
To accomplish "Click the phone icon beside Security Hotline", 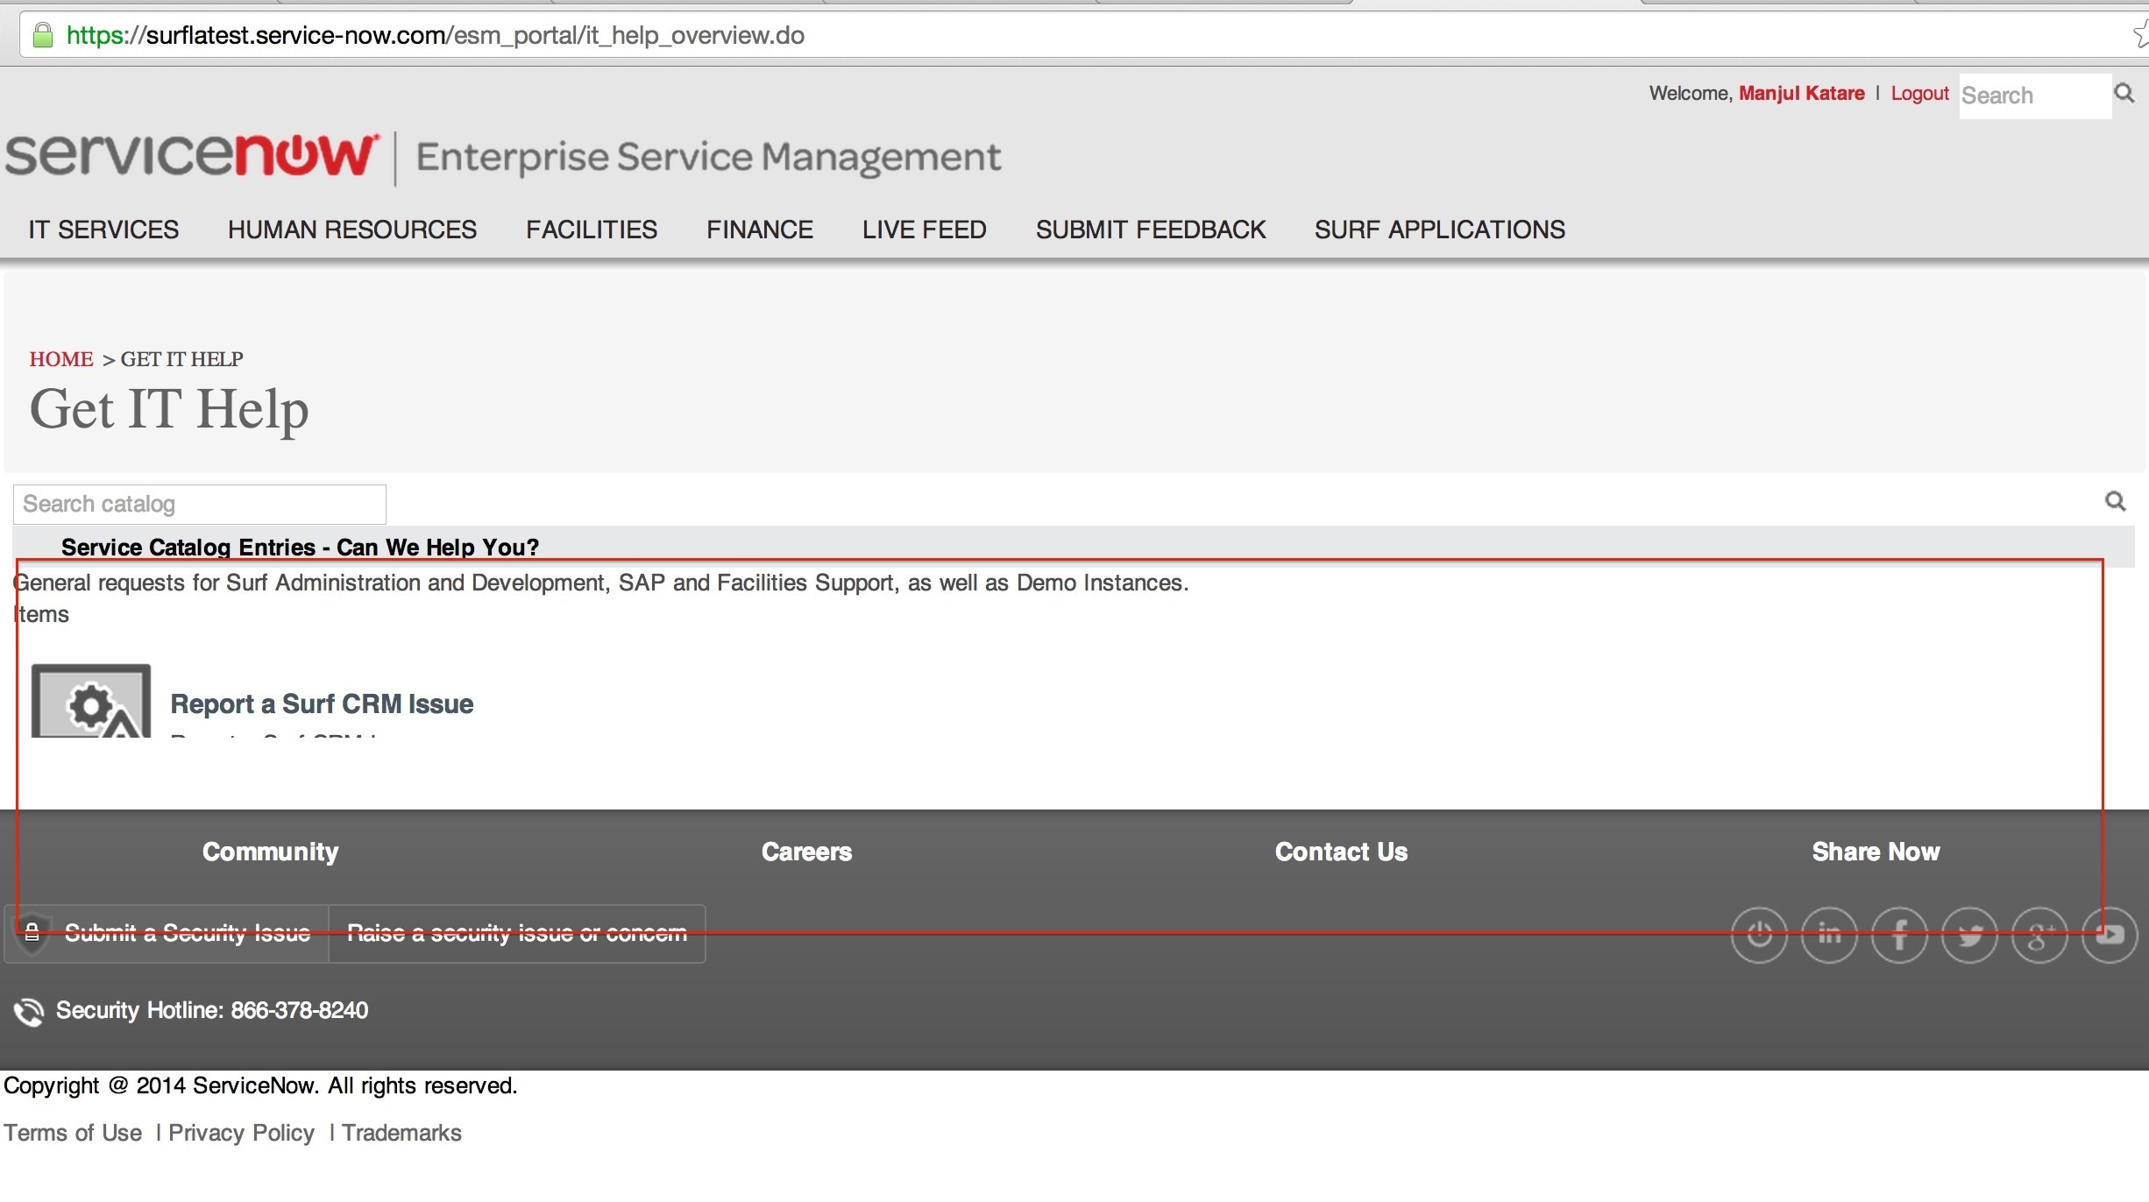I will tap(29, 1011).
